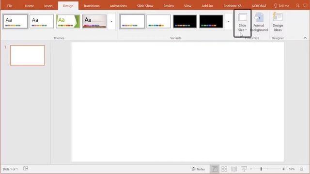Switch to Slide Show tab

[x=145, y=6]
